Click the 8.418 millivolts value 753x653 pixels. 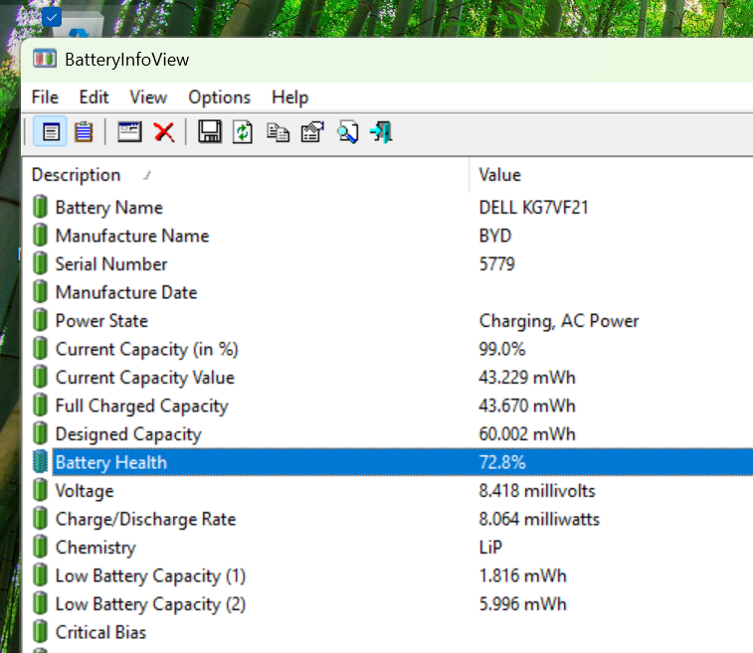click(x=536, y=490)
